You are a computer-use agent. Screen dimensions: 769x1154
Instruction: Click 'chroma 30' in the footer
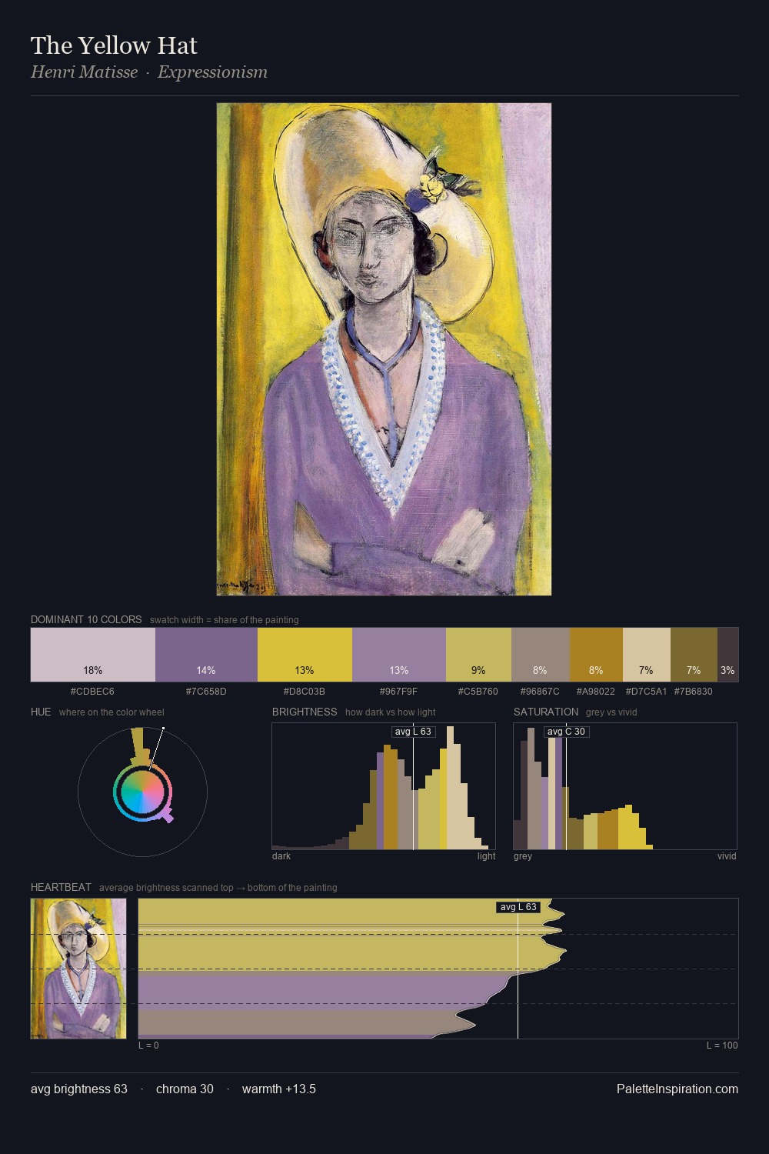point(185,1089)
